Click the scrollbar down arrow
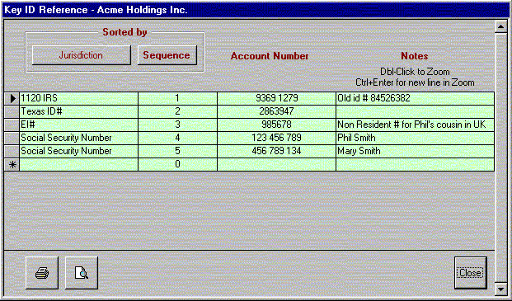512x301 pixels. click(x=501, y=289)
